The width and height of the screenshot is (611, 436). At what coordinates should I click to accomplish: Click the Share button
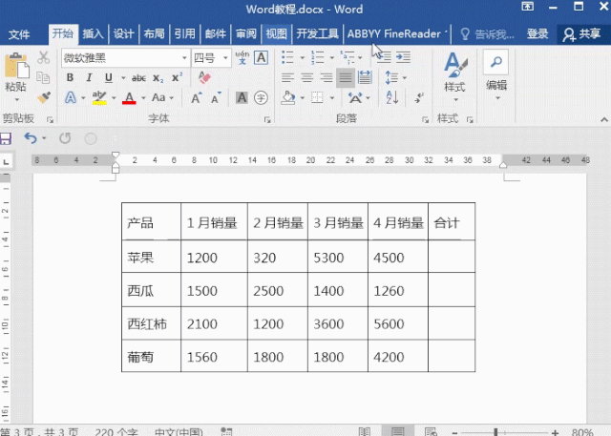(581, 34)
